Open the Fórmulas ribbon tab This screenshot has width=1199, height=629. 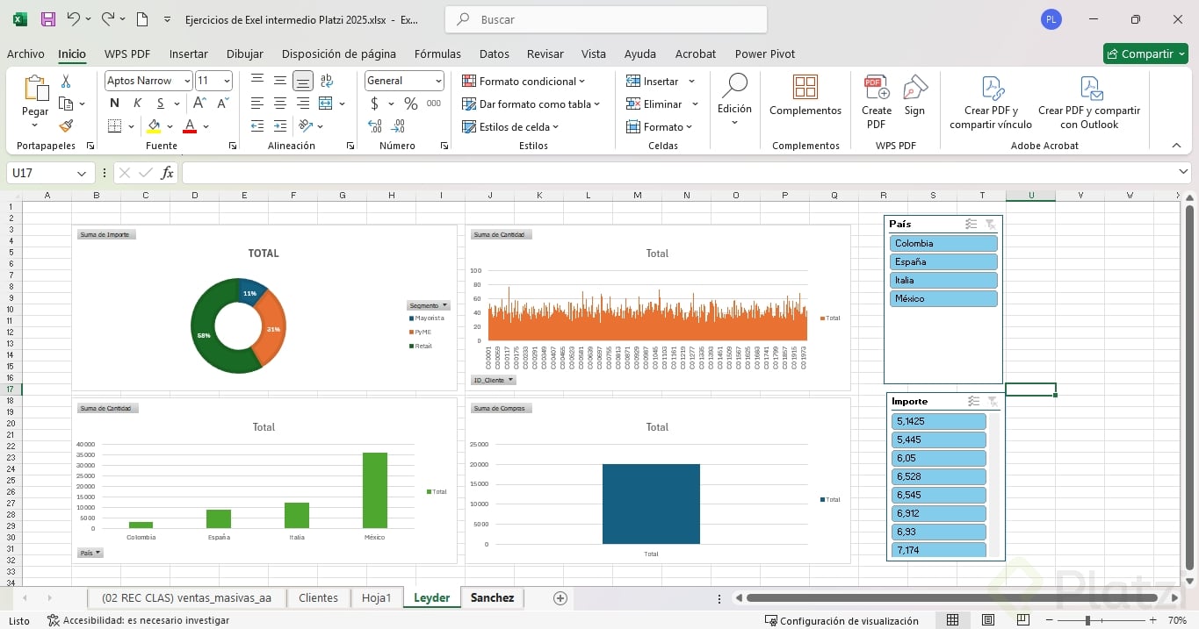tap(437, 54)
